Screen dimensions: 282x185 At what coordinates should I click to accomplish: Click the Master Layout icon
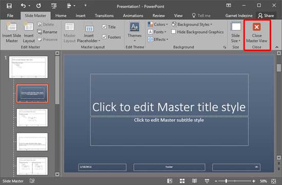[69, 32]
